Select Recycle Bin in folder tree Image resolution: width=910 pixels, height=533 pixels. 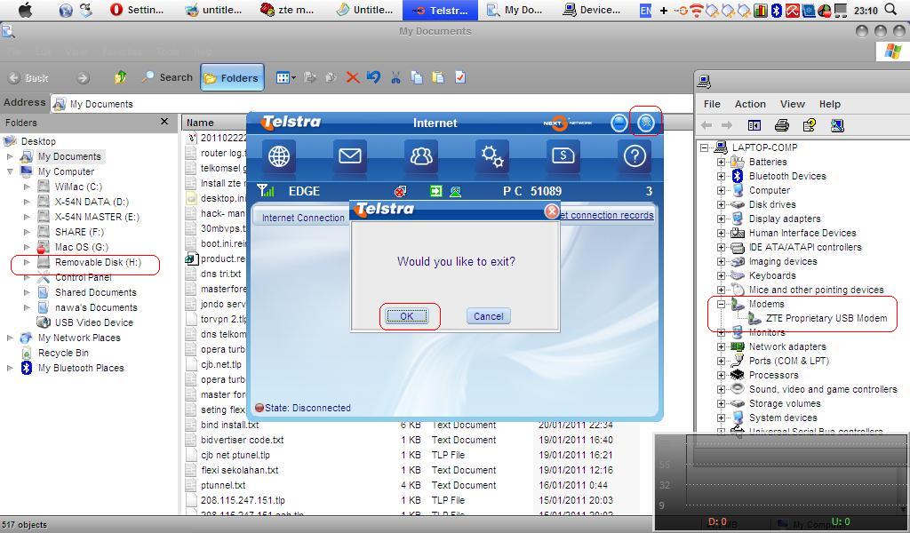[63, 353]
